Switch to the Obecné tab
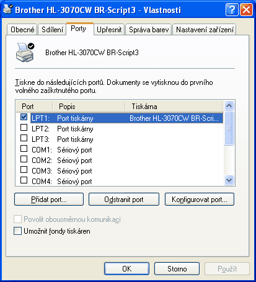The image size is (256, 282). 22,30
